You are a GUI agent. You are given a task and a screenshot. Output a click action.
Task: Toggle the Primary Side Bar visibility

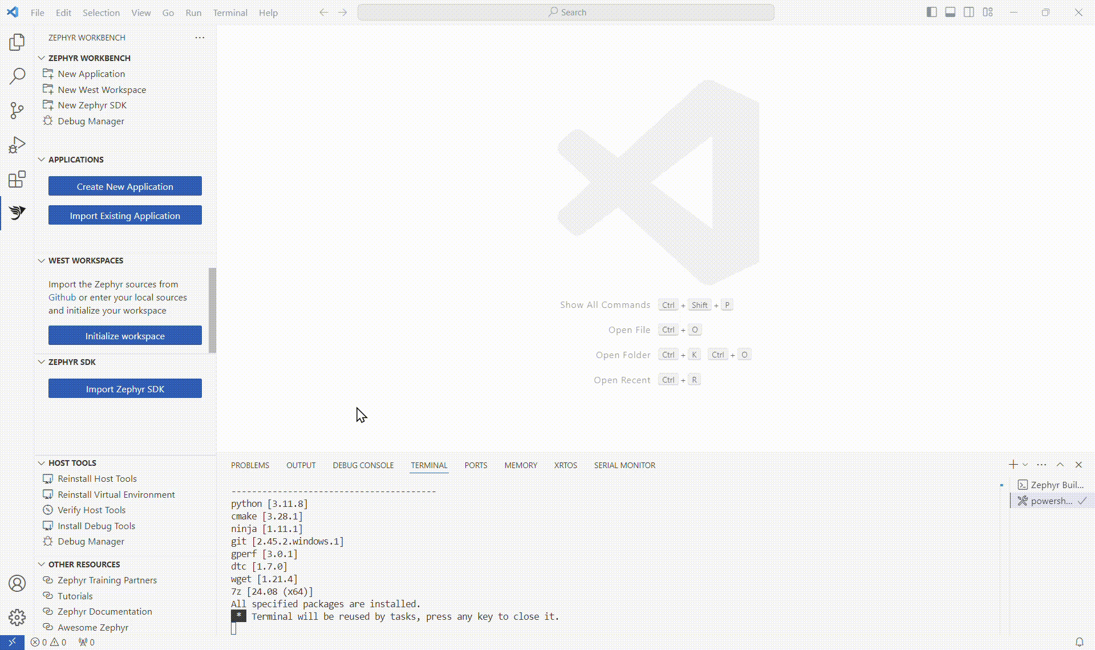pos(931,12)
